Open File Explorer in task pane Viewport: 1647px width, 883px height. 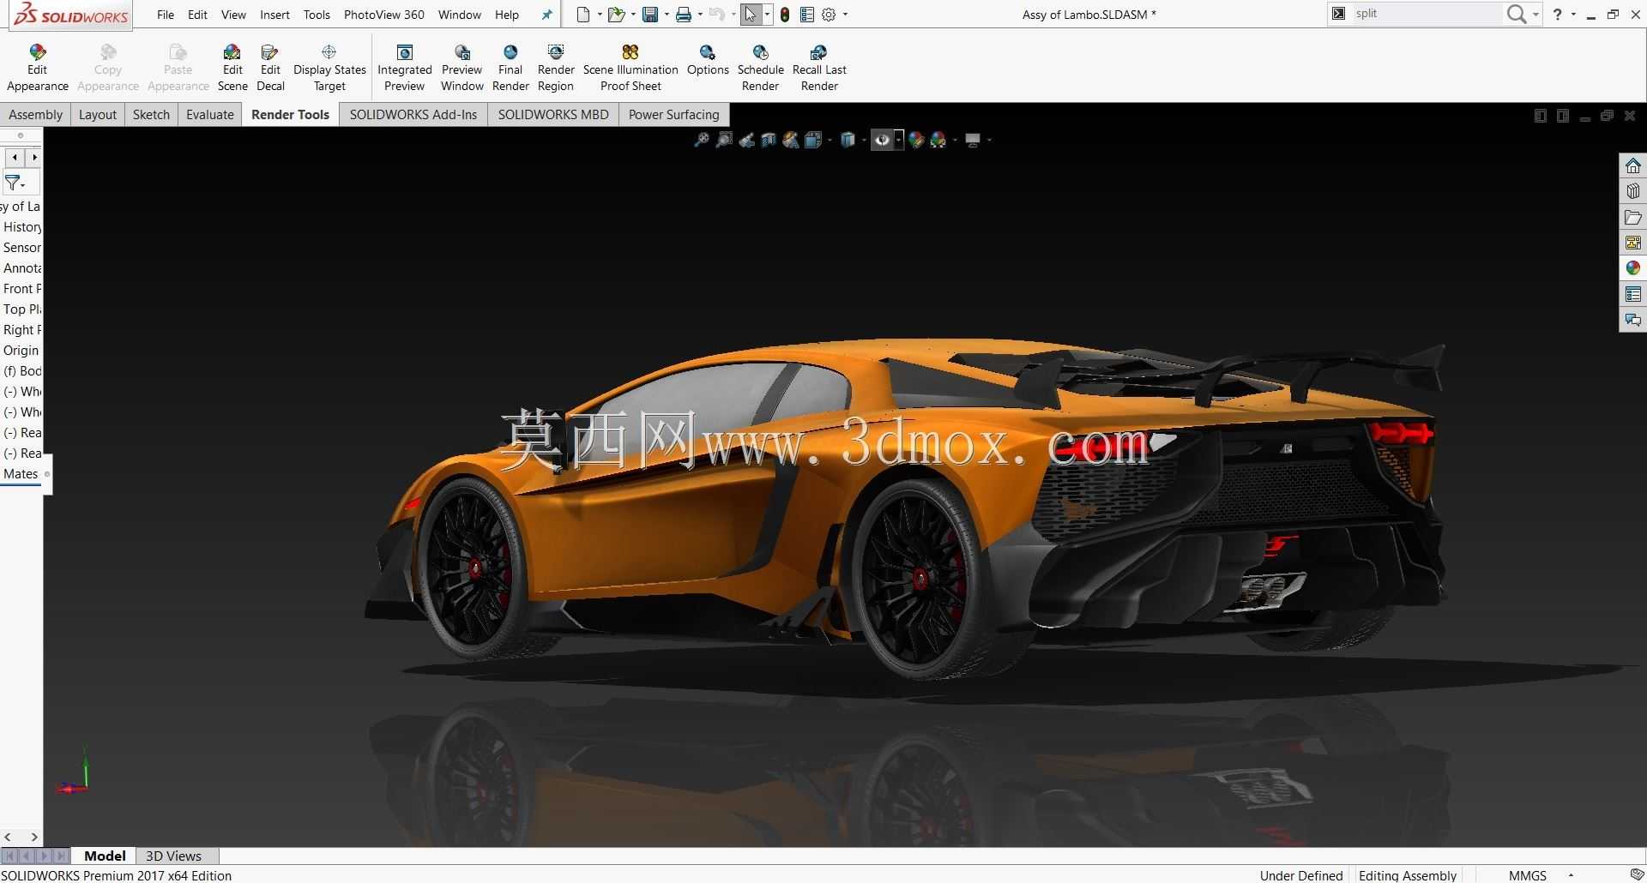pos(1632,217)
